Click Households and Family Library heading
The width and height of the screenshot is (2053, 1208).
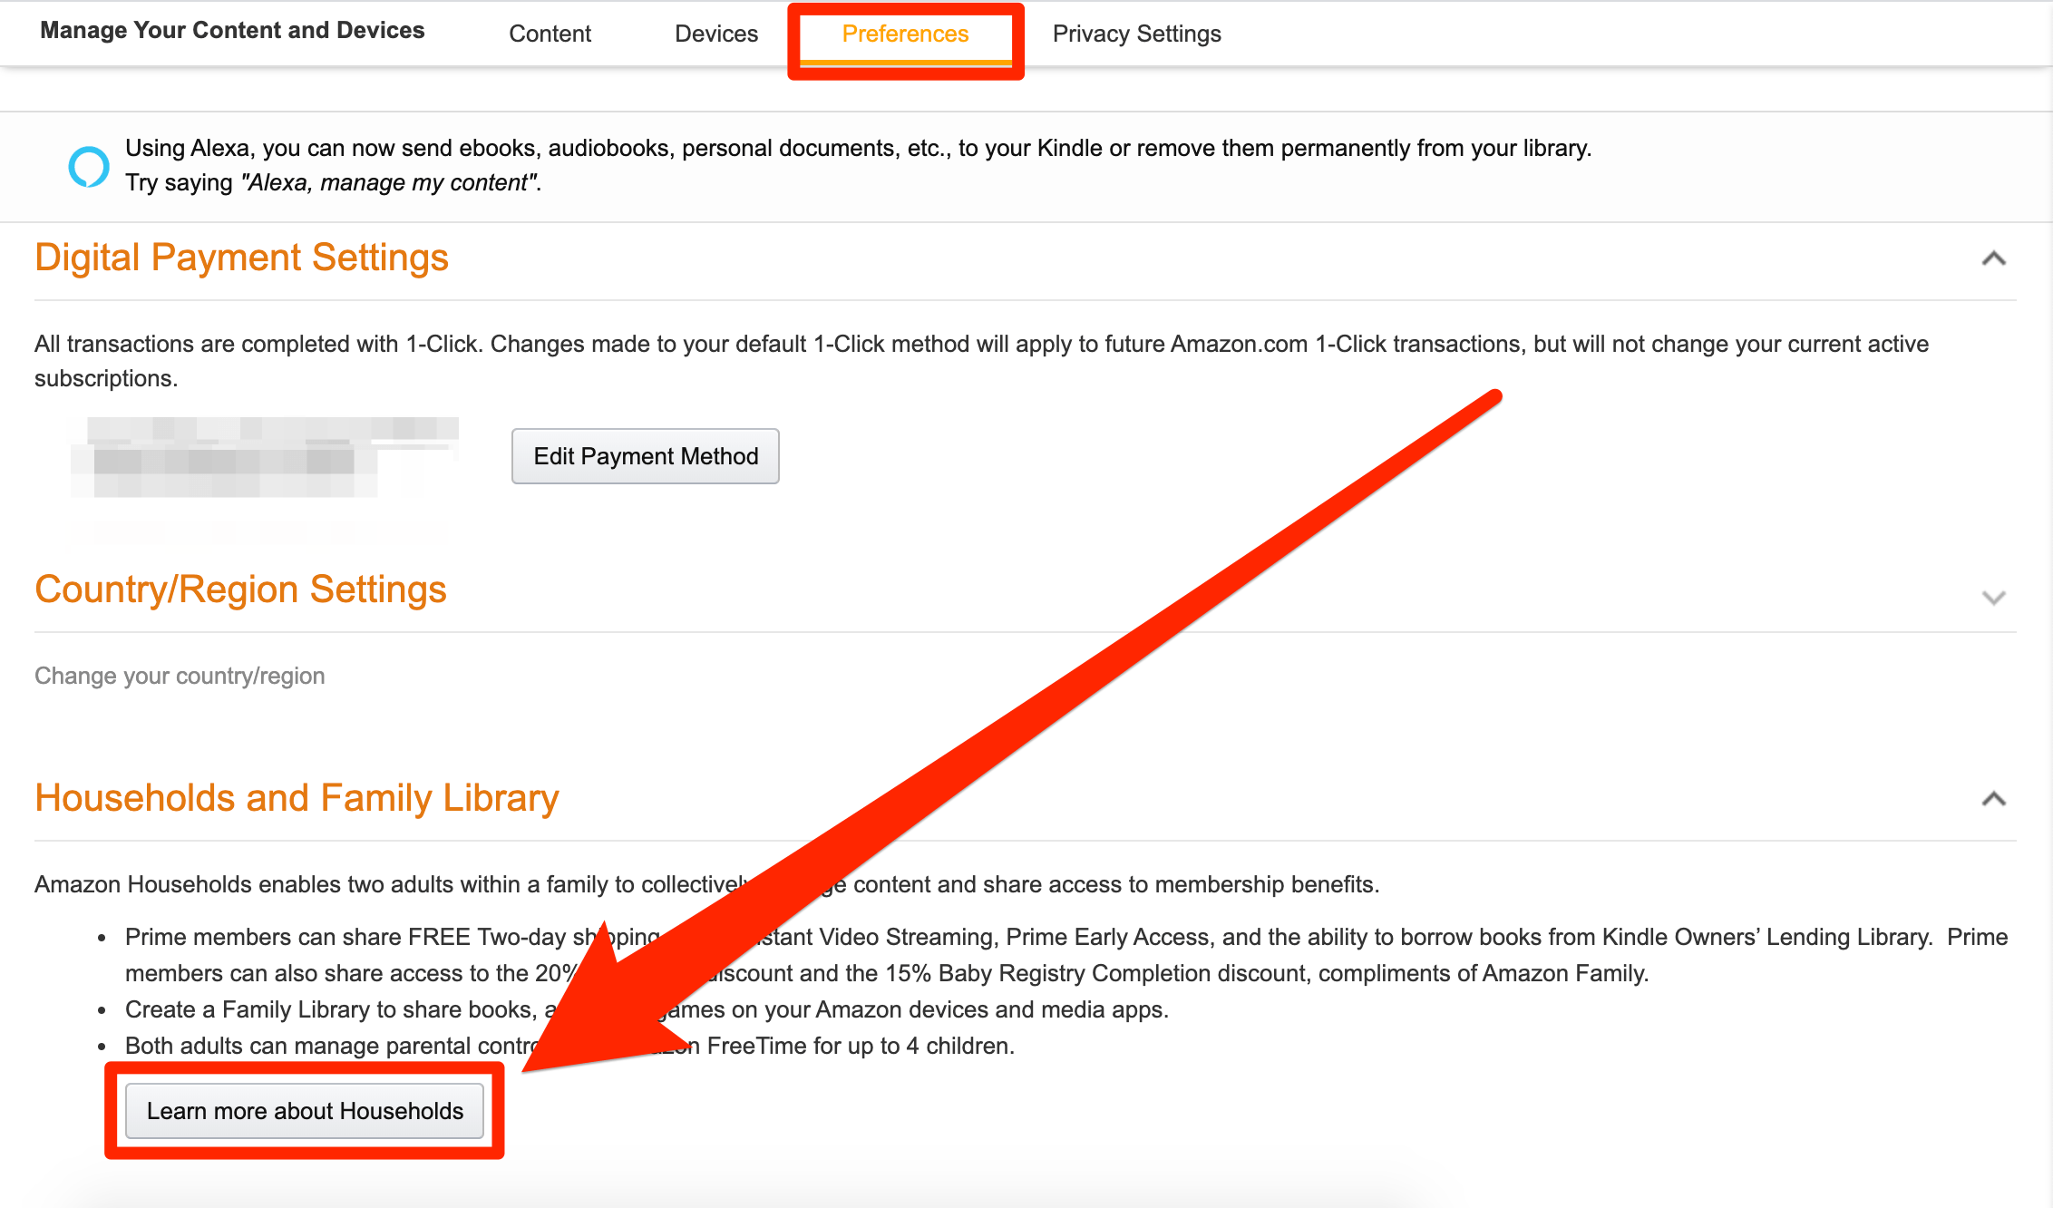point(297,798)
